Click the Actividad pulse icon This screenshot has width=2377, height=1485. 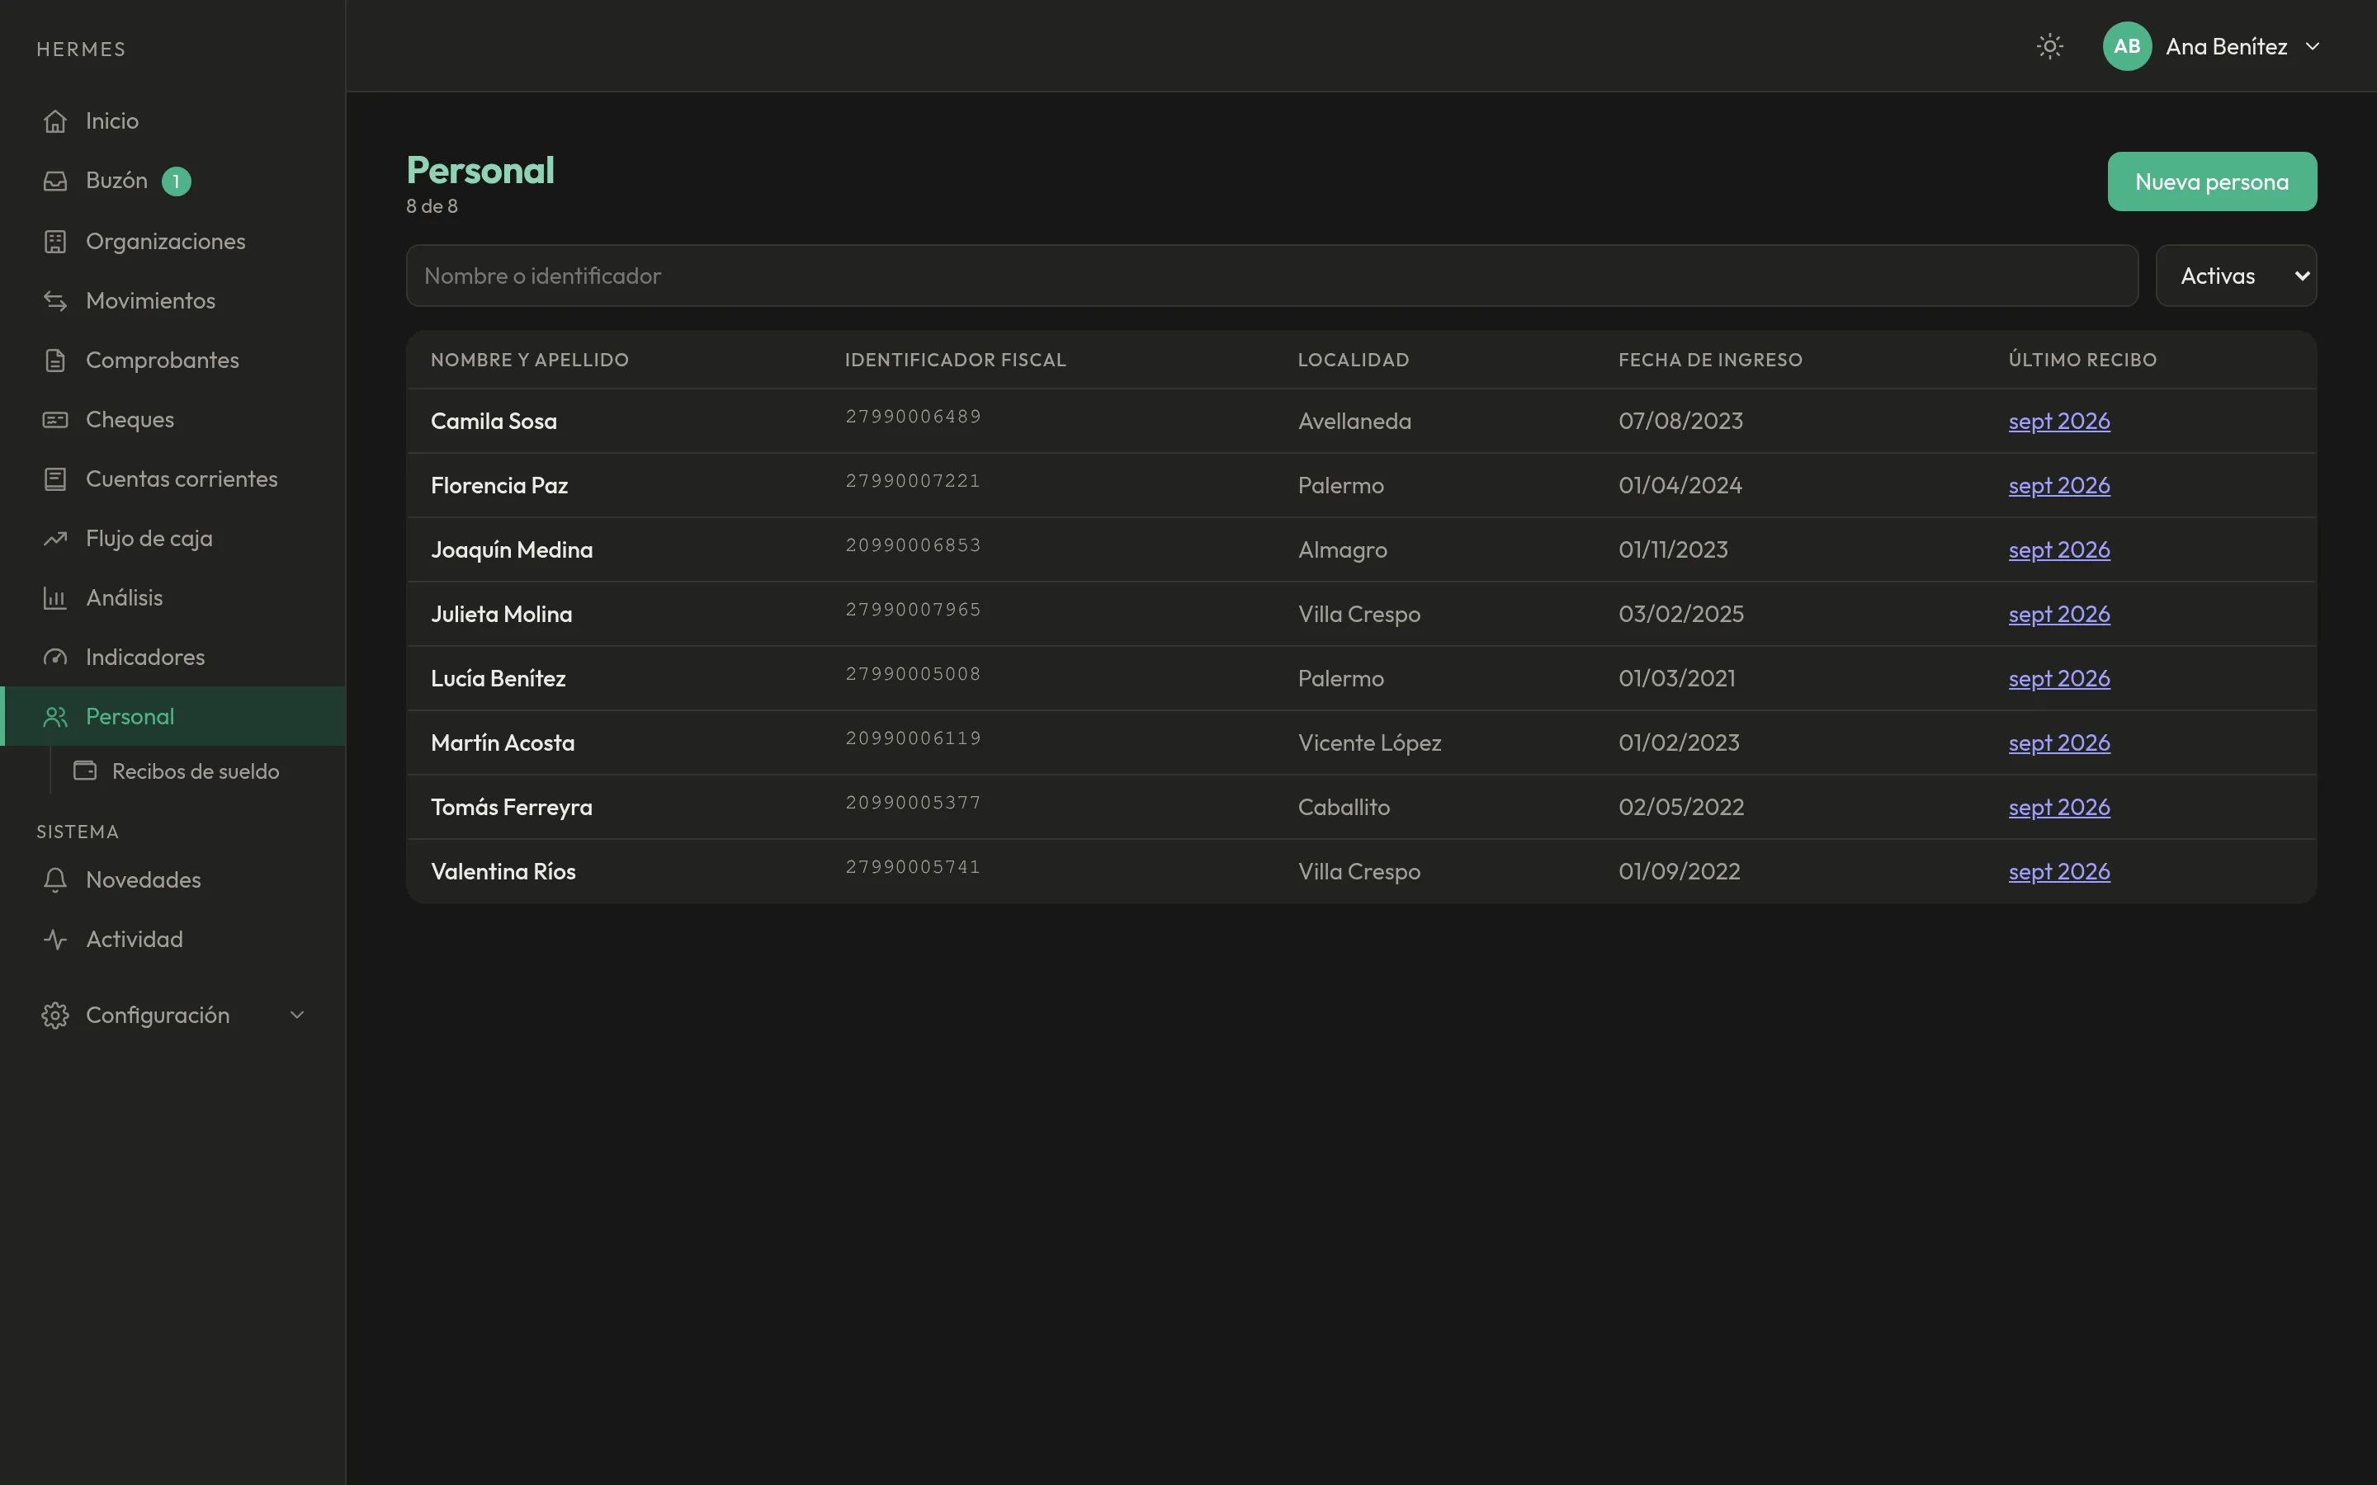pos(55,940)
